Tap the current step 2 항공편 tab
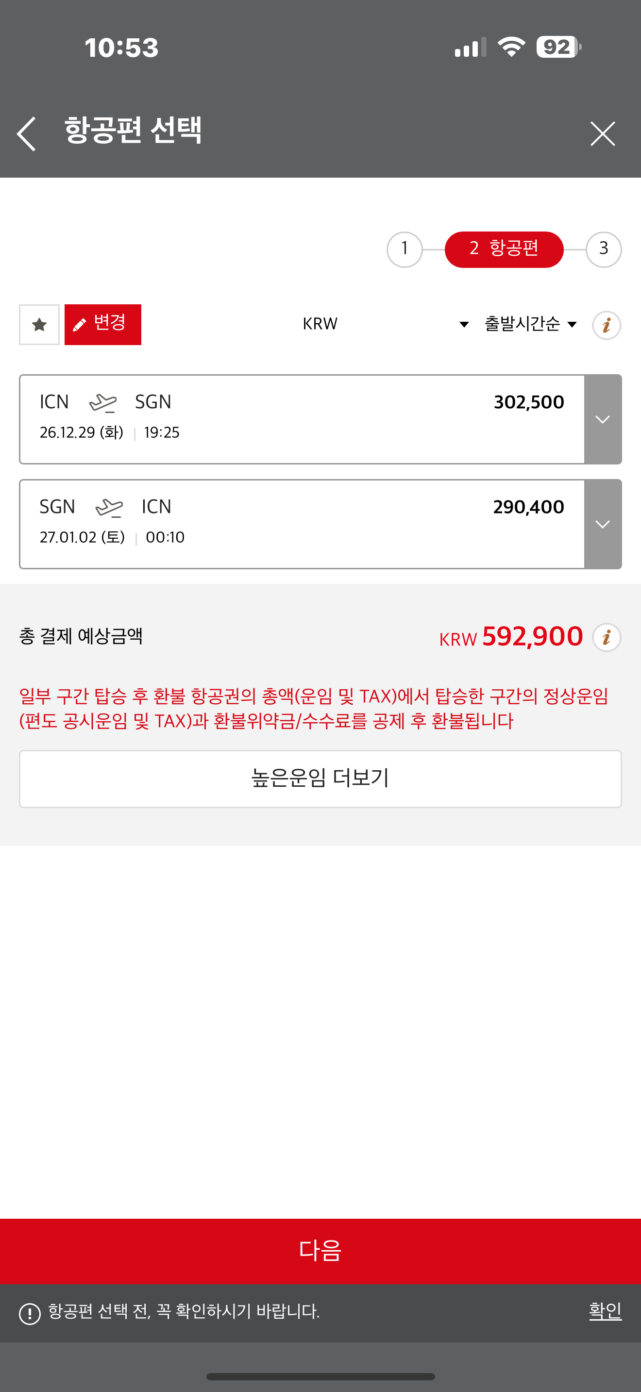Screen dimensions: 641x1392 504,249
